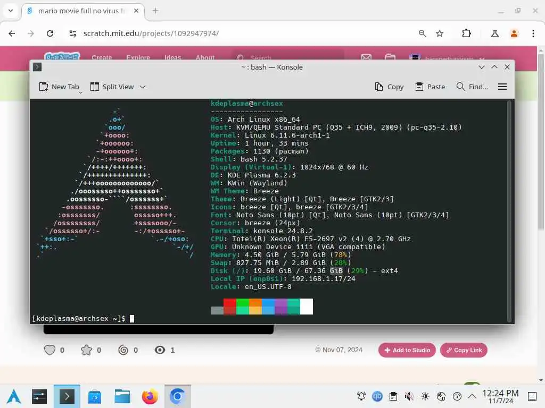This screenshot has width=545, height=408.
Task: Switch to Chromium in taskbar
Action: (178, 396)
